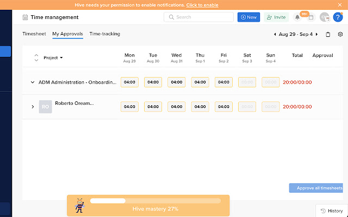Click the Mon Aug 29 column header

pyautogui.click(x=129, y=58)
